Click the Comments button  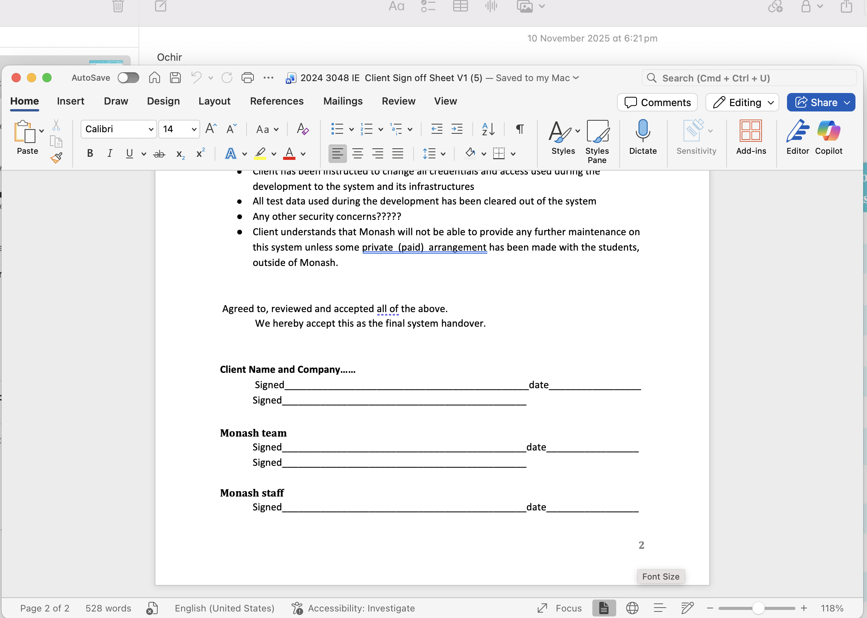(x=657, y=103)
